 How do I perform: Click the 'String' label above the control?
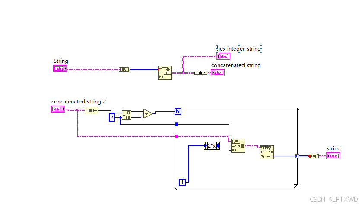[61, 61]
